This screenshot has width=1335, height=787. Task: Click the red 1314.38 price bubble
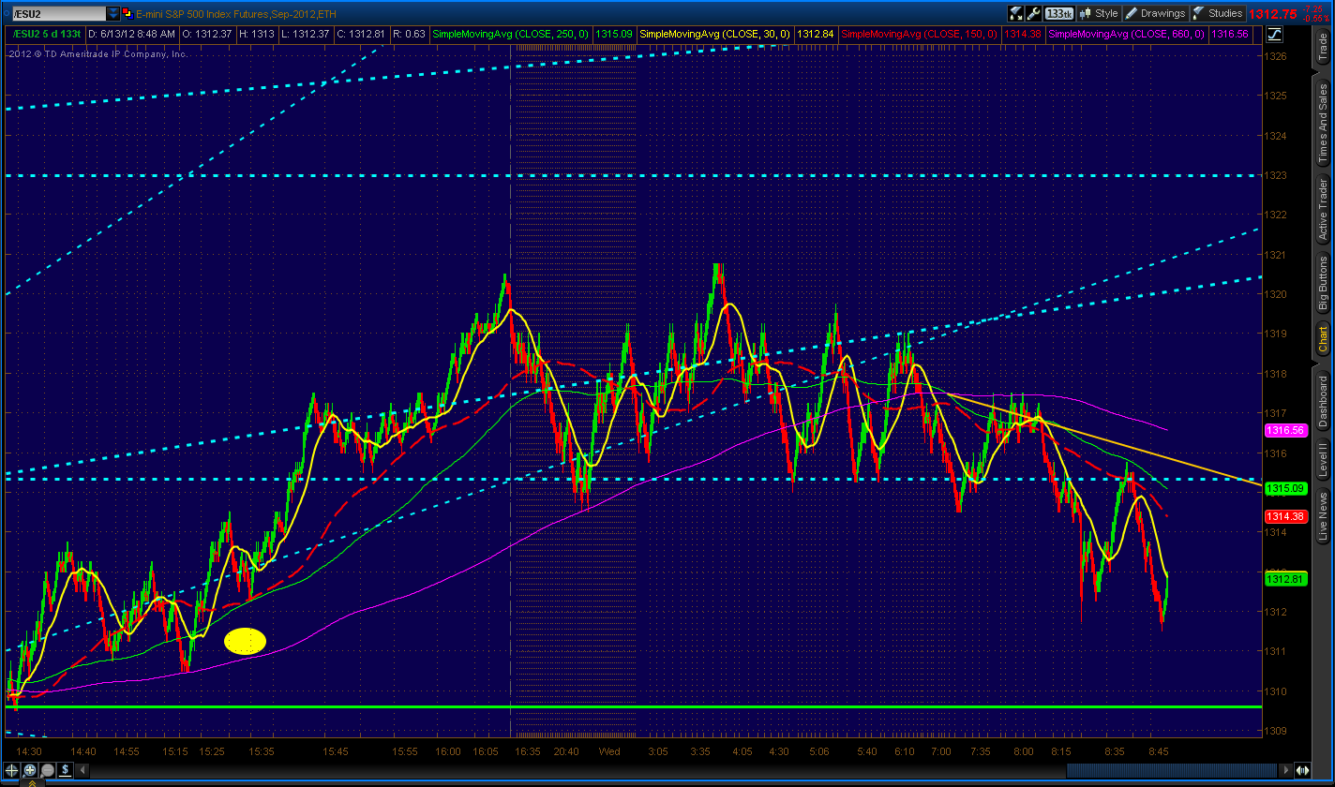[x=1286, y=516]
